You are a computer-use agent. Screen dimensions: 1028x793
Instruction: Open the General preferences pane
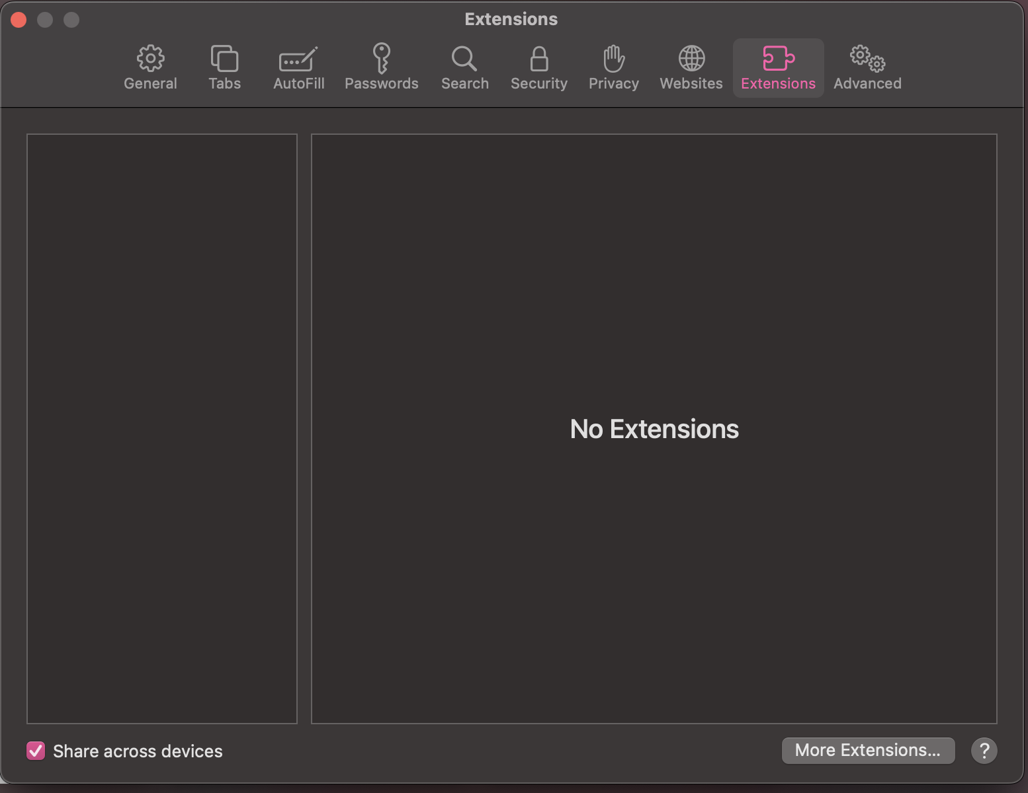pos(150,66)
